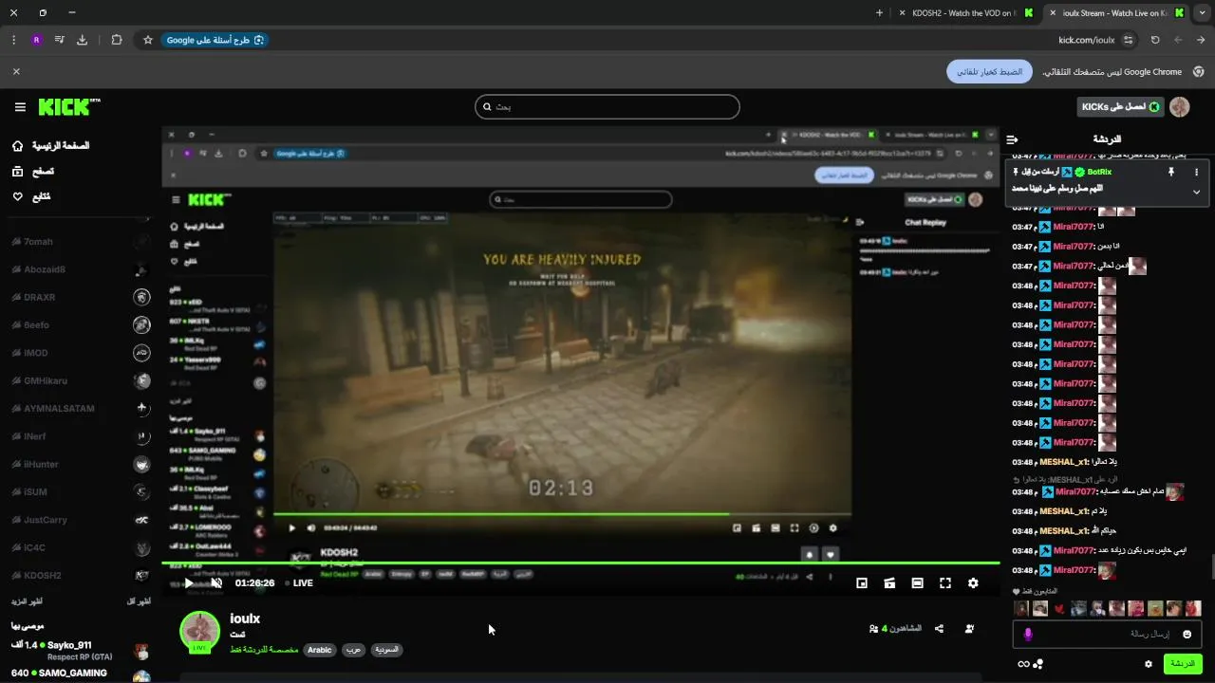Screen dimensions: 1215x683
Task: Follow ioulx with the add-user icon
Action: [969, 628]
